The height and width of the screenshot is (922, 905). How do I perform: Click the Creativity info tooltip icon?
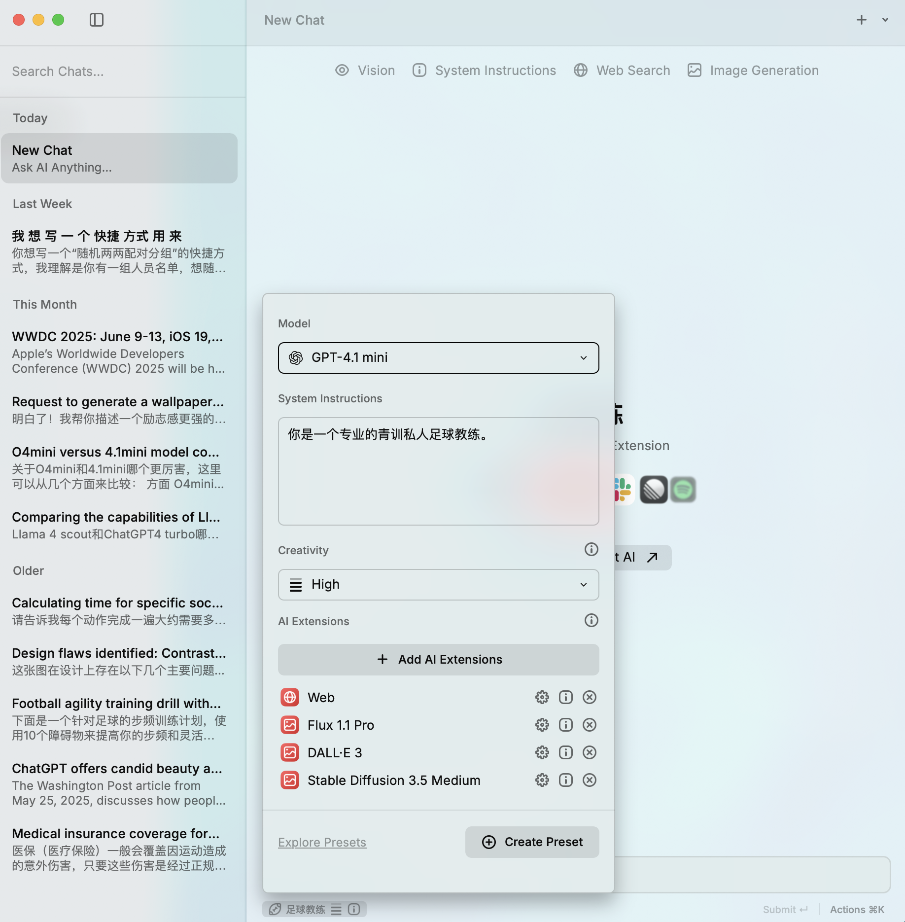pos(591,549)
